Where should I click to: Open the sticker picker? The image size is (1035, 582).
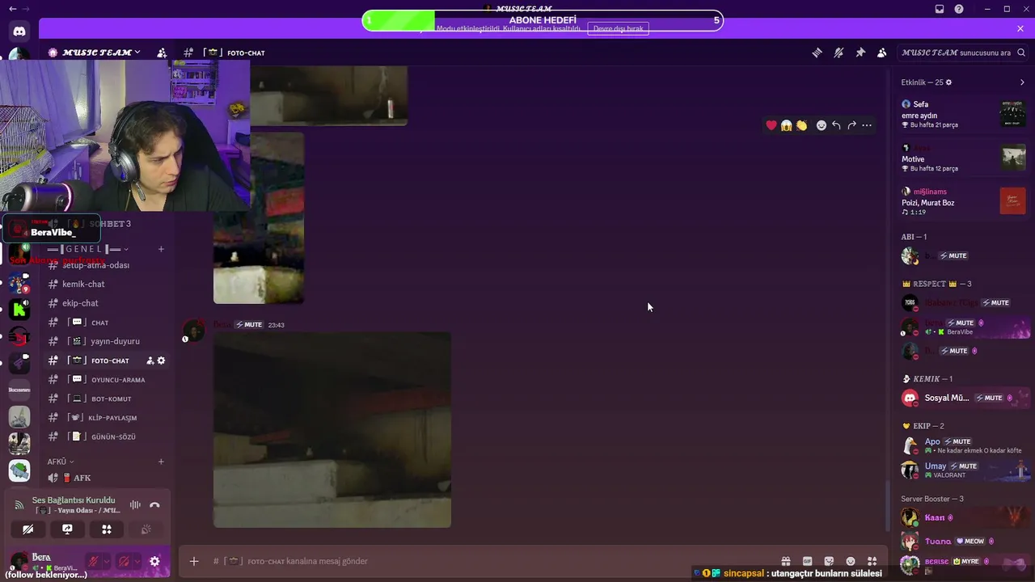pos(829,561)
